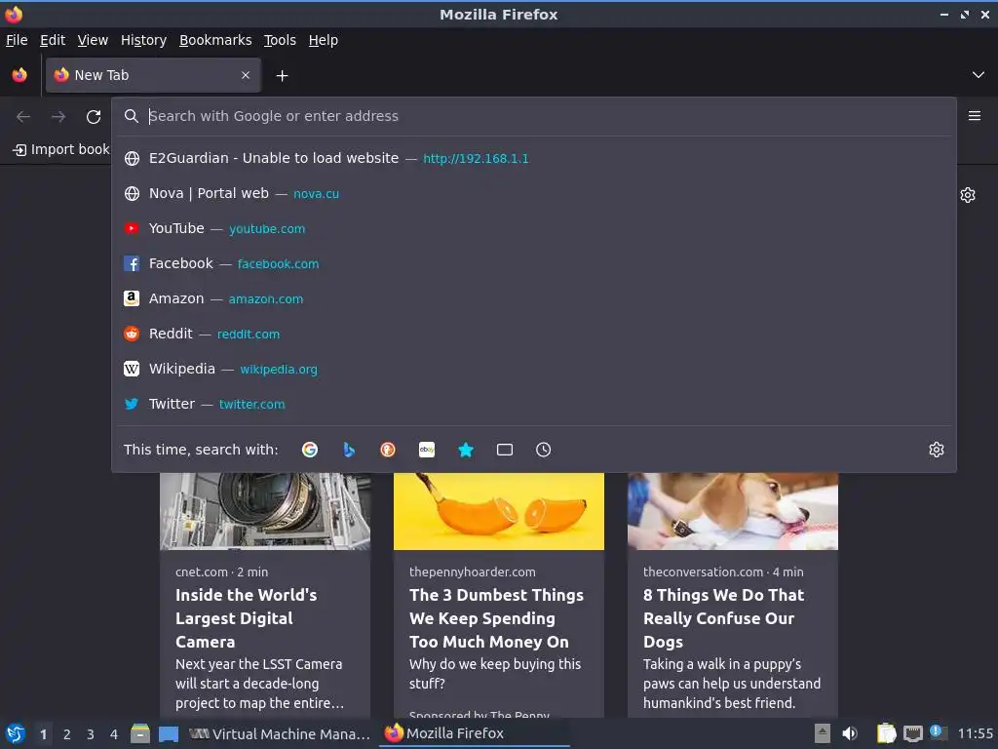Screen dimensions: 998x749
Task: Open the new tab page customize gear
Action: [x=968, y=195]
